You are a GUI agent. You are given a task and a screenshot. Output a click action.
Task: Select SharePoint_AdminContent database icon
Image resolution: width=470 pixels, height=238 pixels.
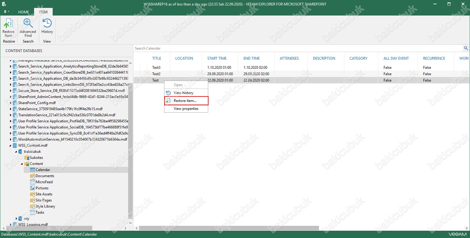15,97
